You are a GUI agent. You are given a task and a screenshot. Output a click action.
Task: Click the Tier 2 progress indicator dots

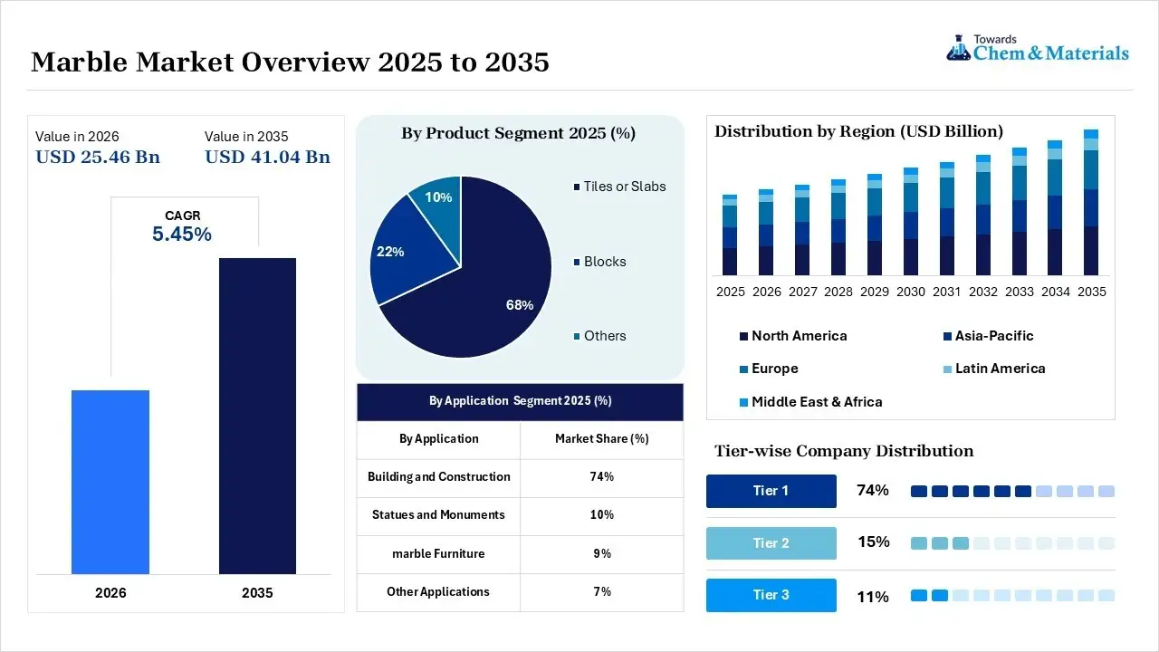(1012, 543)
